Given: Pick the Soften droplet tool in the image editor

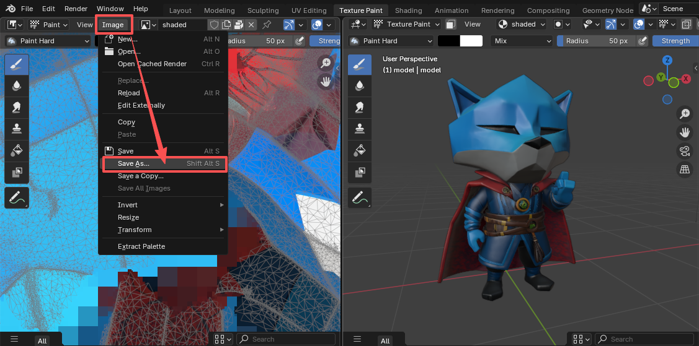Looking at the screenshot, I should [x=17, y=86].
